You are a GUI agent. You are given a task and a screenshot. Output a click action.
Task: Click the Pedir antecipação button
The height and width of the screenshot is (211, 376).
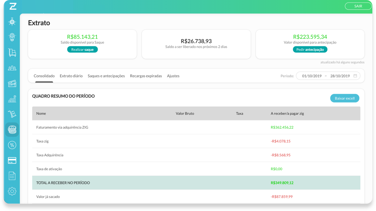310,50
